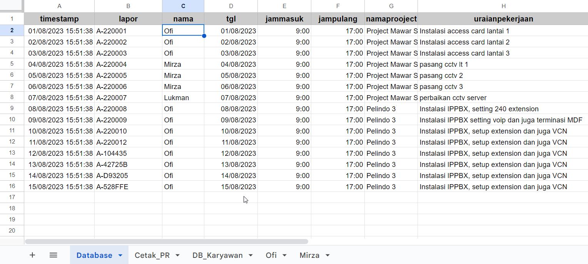Select the cell with lapor A-528FFE
Viewport: 588px width, 264px height.
tap(128, 187)
